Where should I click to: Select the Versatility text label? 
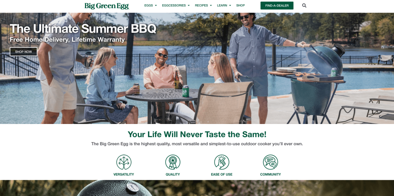pyautogui.click(x=124, y=174)
